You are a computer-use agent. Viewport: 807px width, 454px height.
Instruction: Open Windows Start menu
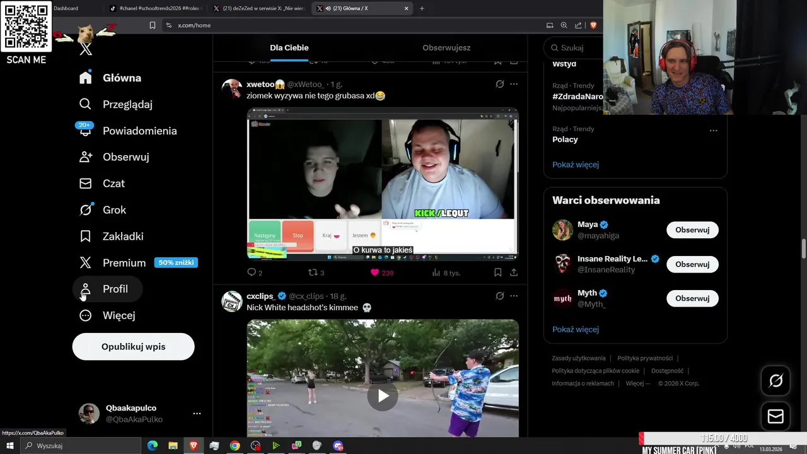click(9, 446)
